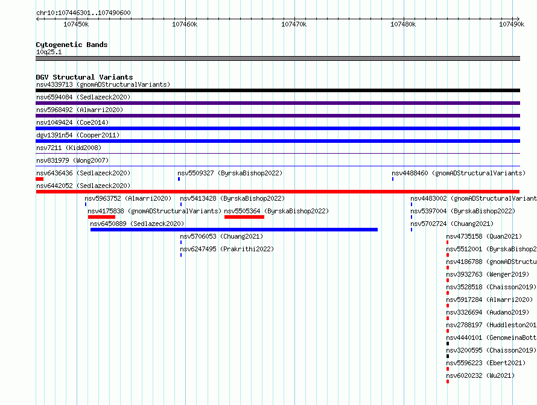The height and width of the screenshot is (405, 537).
Task: Select the blue nsv1049424 Coe2014 bar
Action: pyautogui.click(x=278, y=128)
